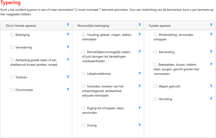Click question mark next to Doxing
The width and height of the screenshot is (216, 138).
coord(139,125)
